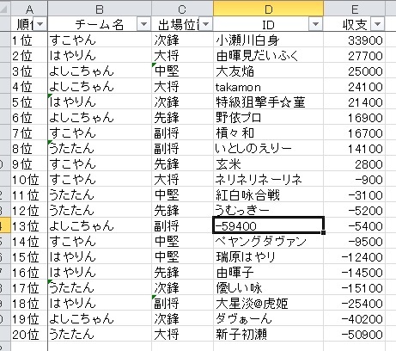Viewport: 396px width, 351px height.
Task: Open the 順位 column filter dropdown
Action: pos(40,24)
